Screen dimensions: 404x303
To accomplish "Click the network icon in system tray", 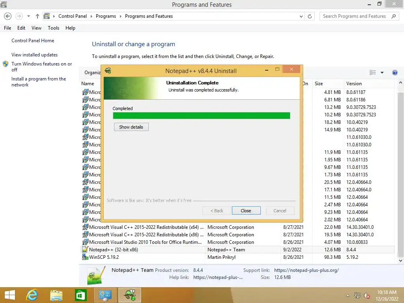I will coord(357,295).
